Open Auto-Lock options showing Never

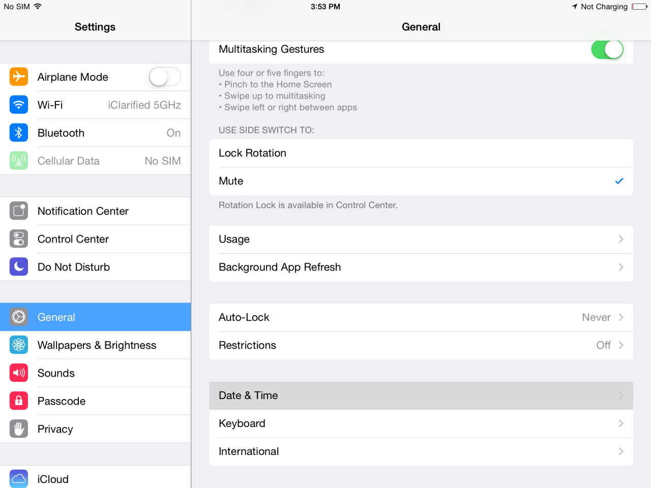(x=421, y=317)
